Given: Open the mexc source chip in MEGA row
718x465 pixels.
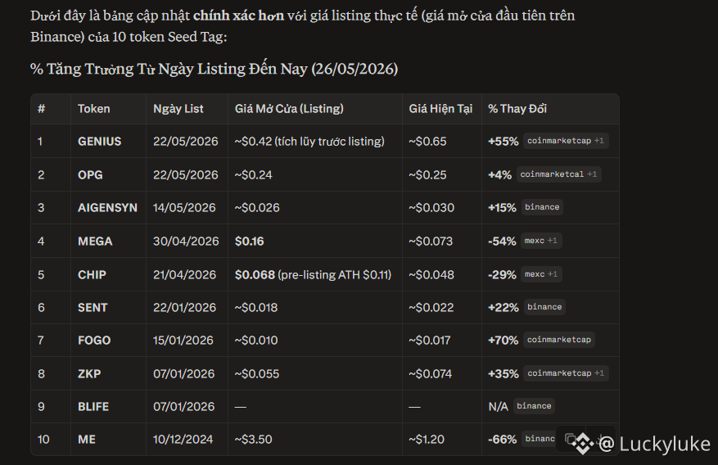Looking at the screenshot, I should pos(541,241).
